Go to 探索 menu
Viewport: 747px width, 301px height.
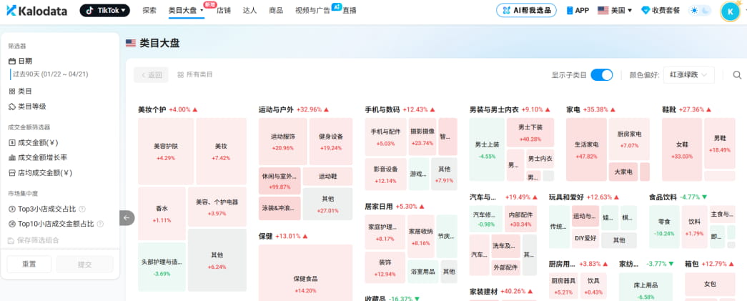click(x=149, y=10)
